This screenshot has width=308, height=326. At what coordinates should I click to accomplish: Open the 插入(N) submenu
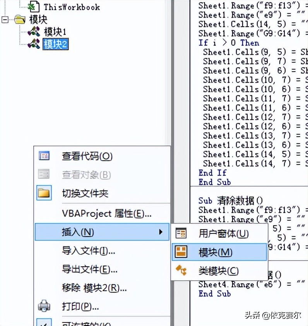[102, 232]
